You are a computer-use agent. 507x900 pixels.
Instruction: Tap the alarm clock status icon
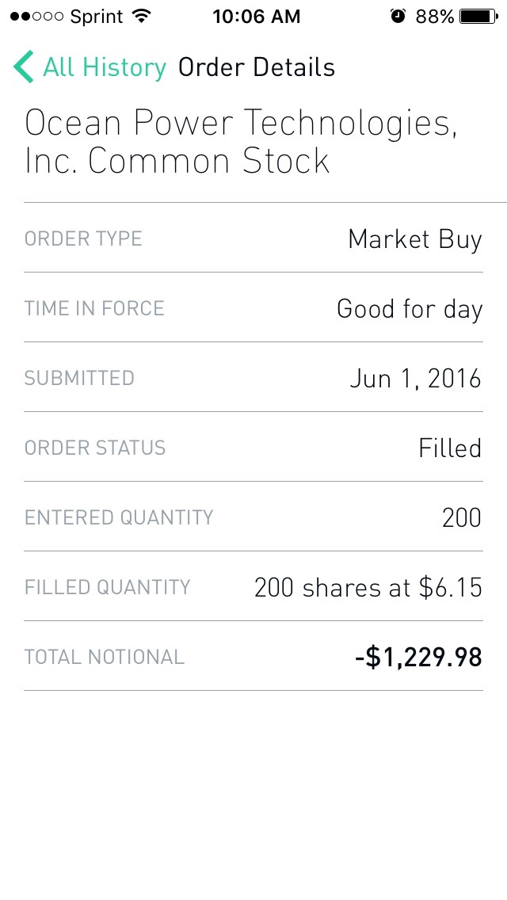pos(398,17)
